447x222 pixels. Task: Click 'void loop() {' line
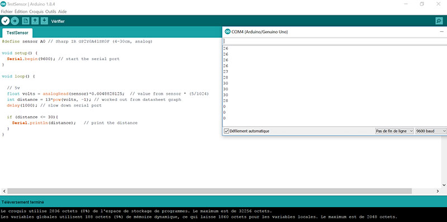[18, 76]
